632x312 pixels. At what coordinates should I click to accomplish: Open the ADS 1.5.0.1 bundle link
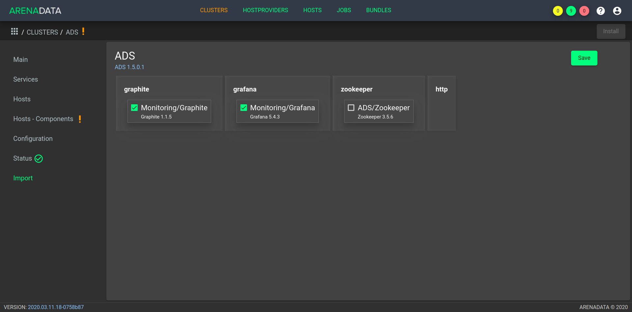tap(129, 67)
